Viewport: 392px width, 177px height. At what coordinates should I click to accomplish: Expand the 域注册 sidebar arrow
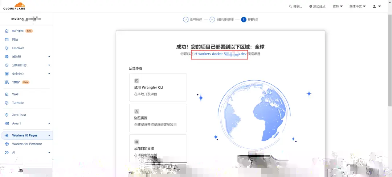(49, 56)
